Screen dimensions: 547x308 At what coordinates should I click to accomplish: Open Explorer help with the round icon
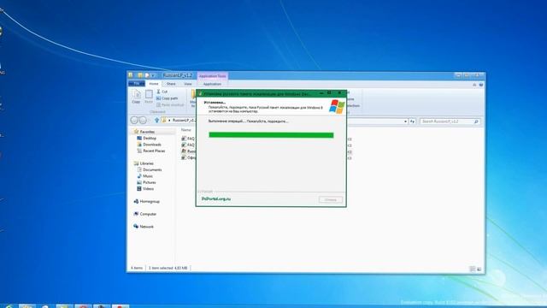(481, 85)
